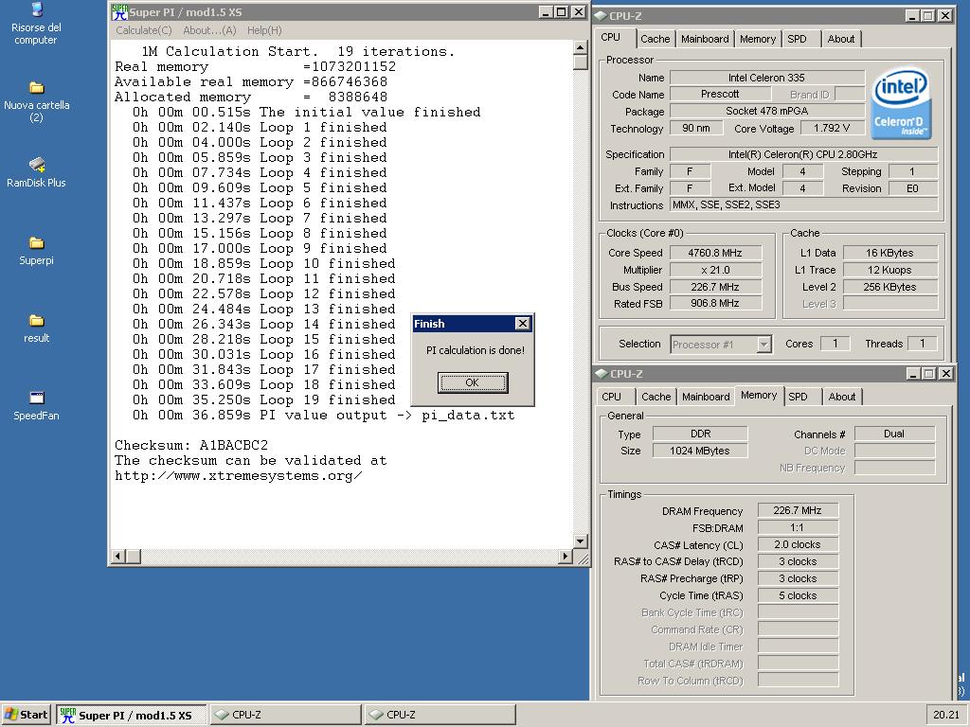Click Super PI vertical scrollbar up arrow
This screenshot has height=727, width=970.
(x=581, y=47)
